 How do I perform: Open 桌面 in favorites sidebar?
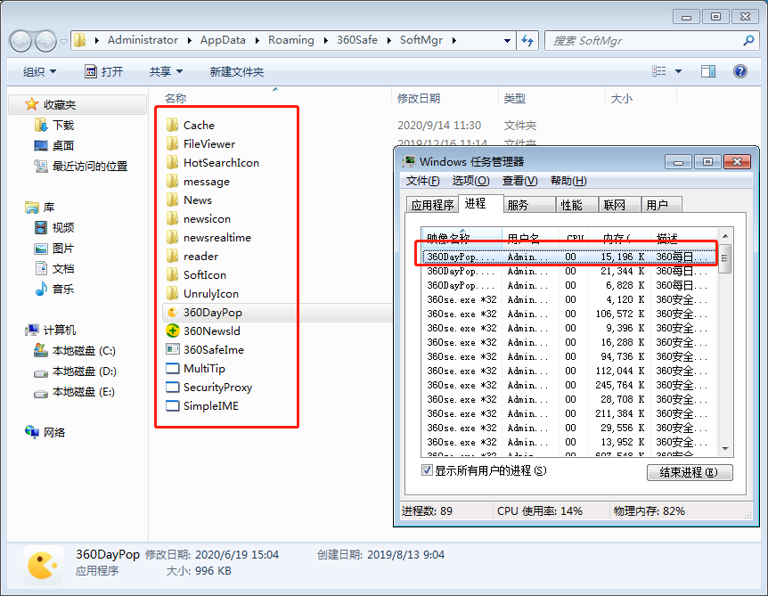pyautogui.click(x=63, y=145)
